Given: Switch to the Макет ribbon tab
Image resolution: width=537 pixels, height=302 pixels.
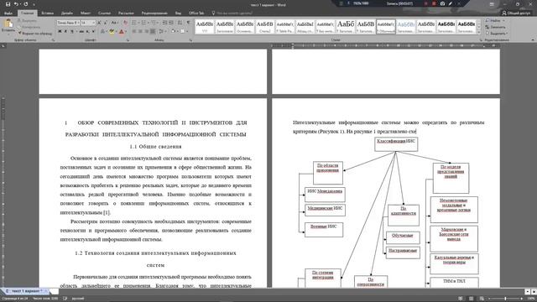Looking at the screenshot, I should click(86, 13).
